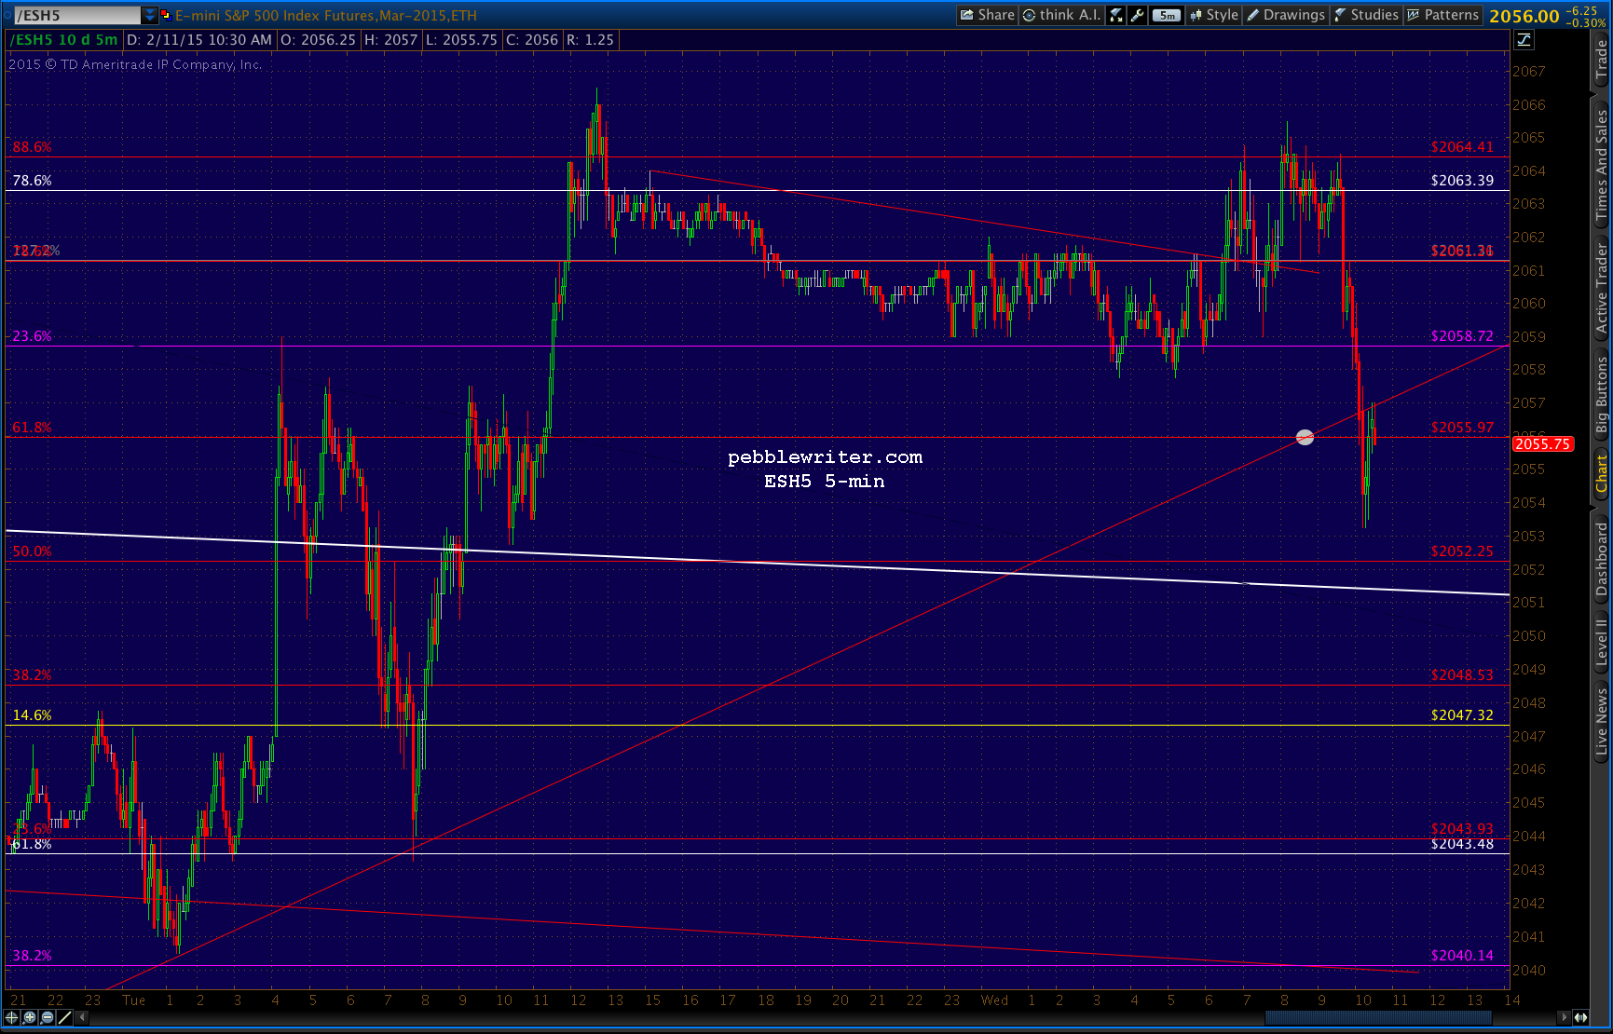This screenshot has height=1034, width=1613.
Task: Open the Big Buttons side tab
Action: [x=1602, y=395]
